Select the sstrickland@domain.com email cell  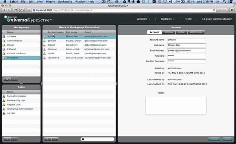coord(98,58)
